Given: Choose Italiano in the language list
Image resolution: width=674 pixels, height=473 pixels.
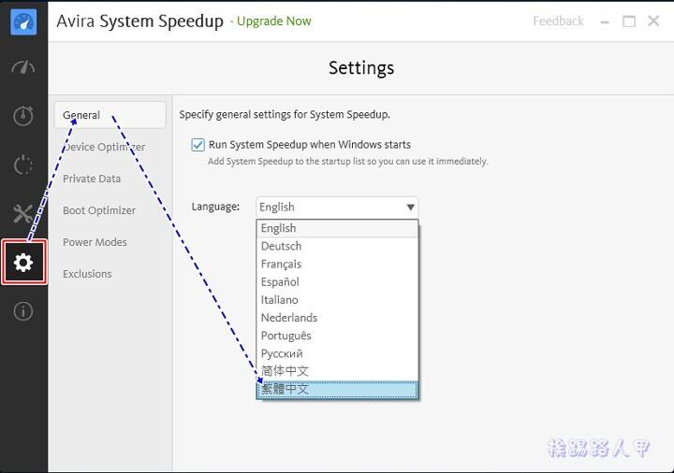Looking at the screenshot, I should tap(337, 300).
